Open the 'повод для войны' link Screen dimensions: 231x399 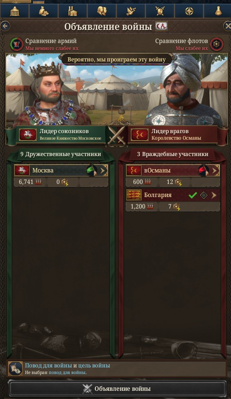[68, 372]
